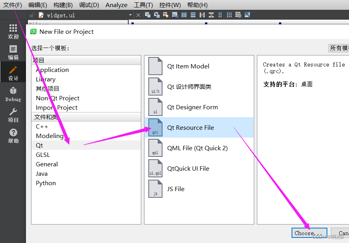
Task: Click the Choose... button
Action: click(309, 232)
